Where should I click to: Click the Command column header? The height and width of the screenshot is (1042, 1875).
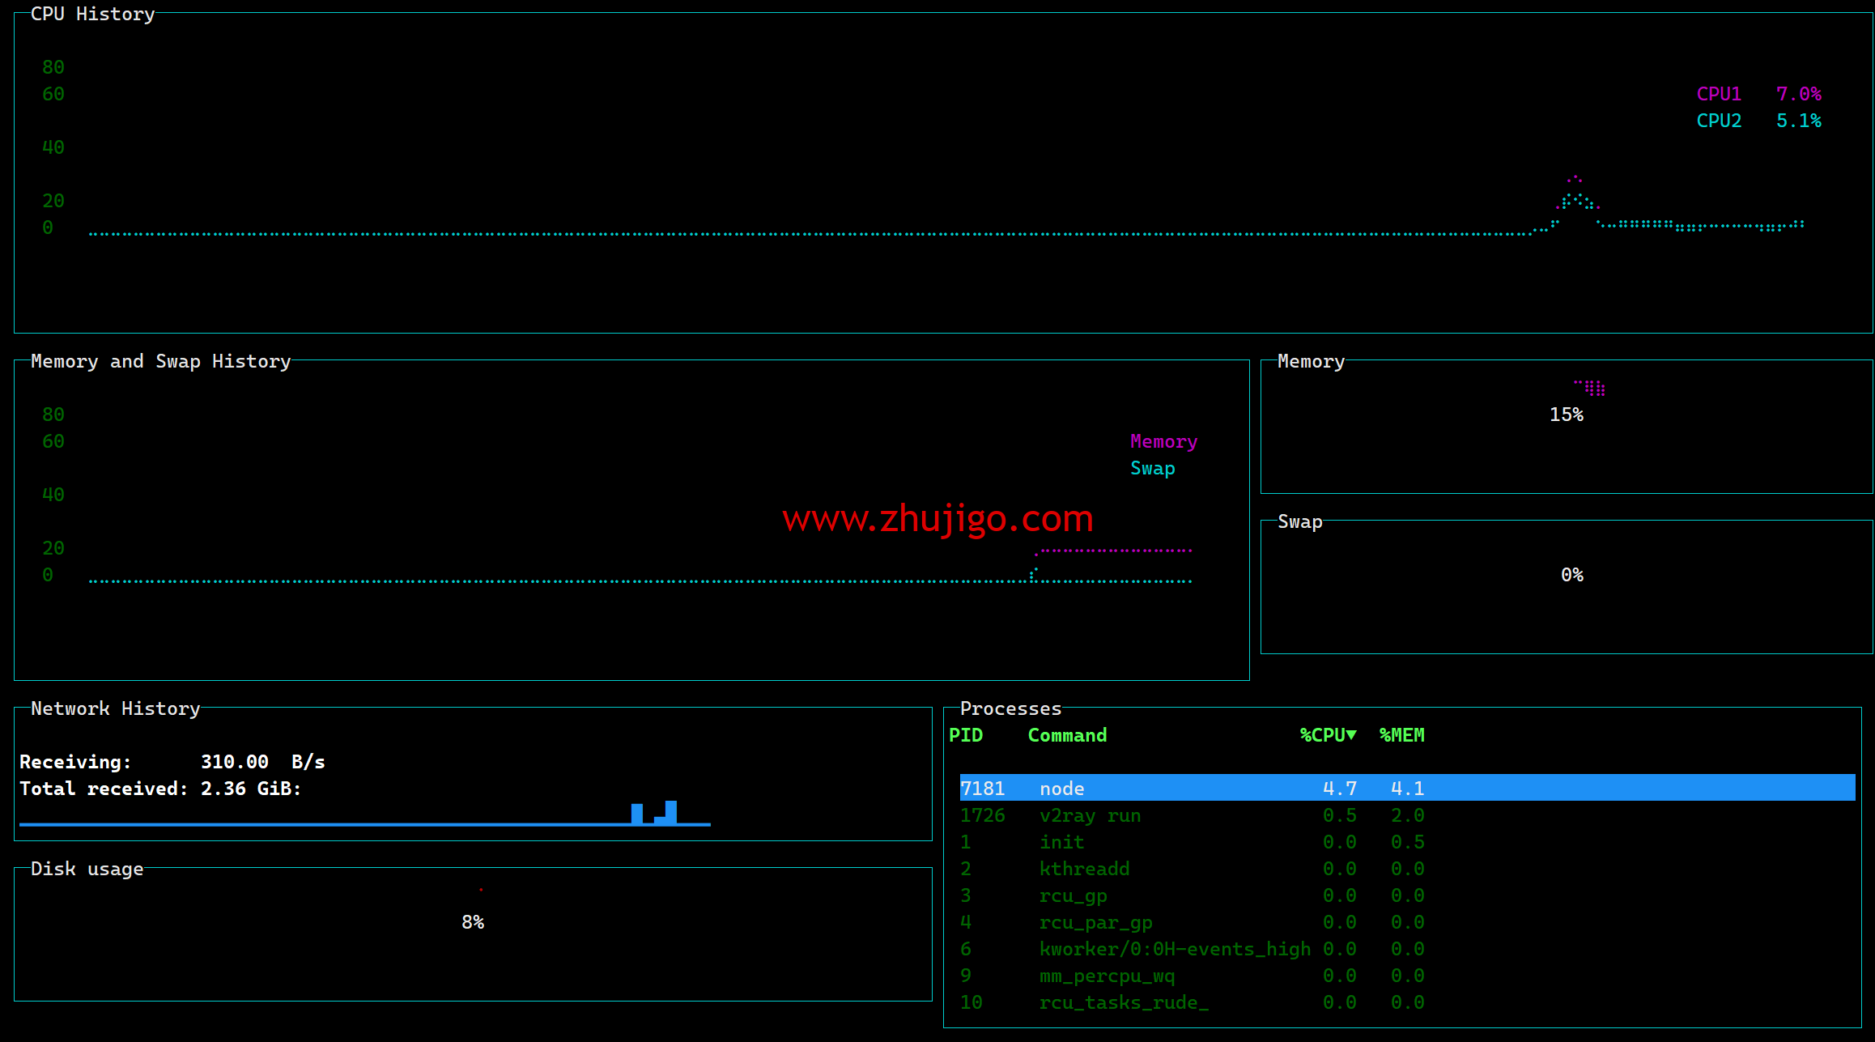click(x=1066, y=735)
